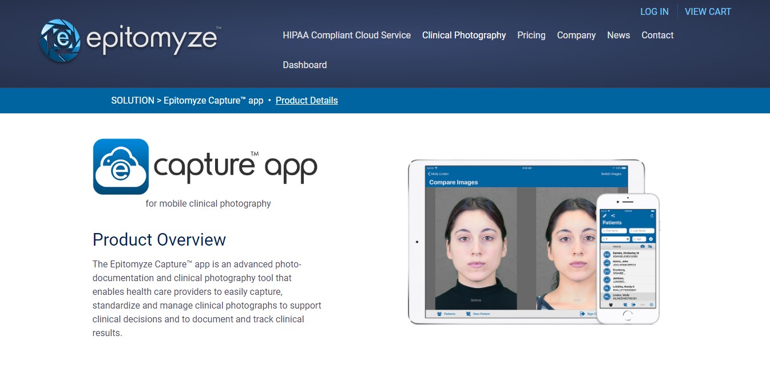Click the pencil edit icon on iPhone

click(x=605, y=216)
